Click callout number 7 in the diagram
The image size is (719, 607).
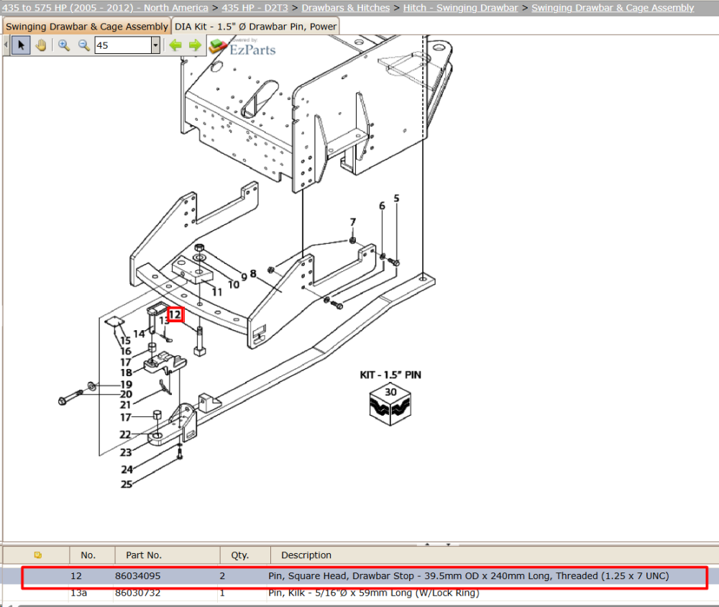click(x=352, y=222)
